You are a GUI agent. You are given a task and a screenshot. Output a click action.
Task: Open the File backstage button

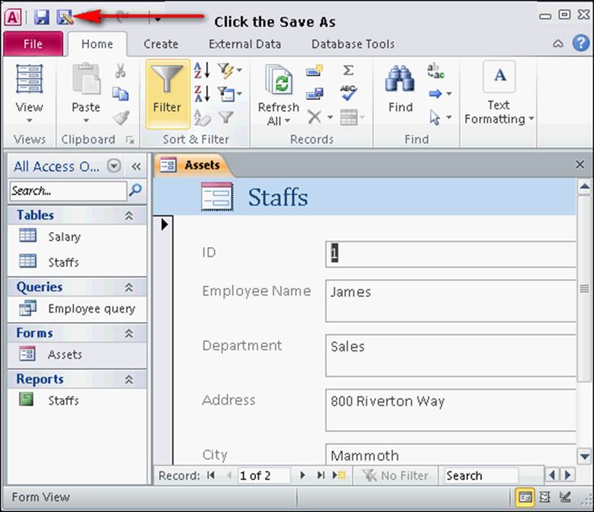(x=33, y=44)
